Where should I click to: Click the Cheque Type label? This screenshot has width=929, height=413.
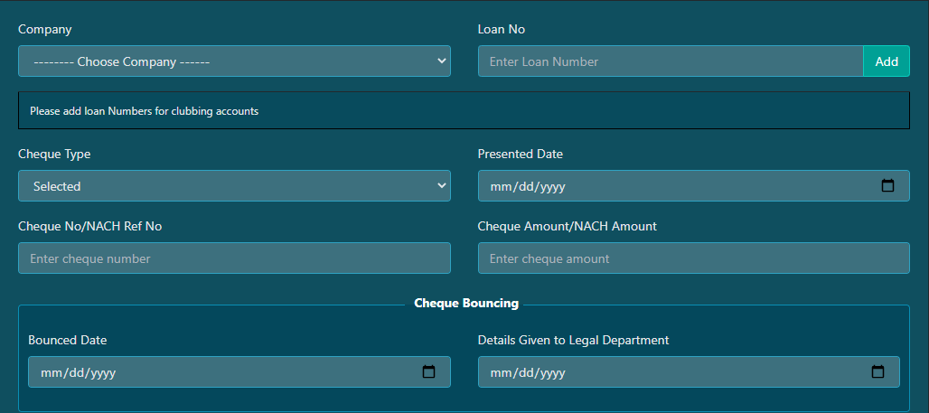[x=54, y=154]
